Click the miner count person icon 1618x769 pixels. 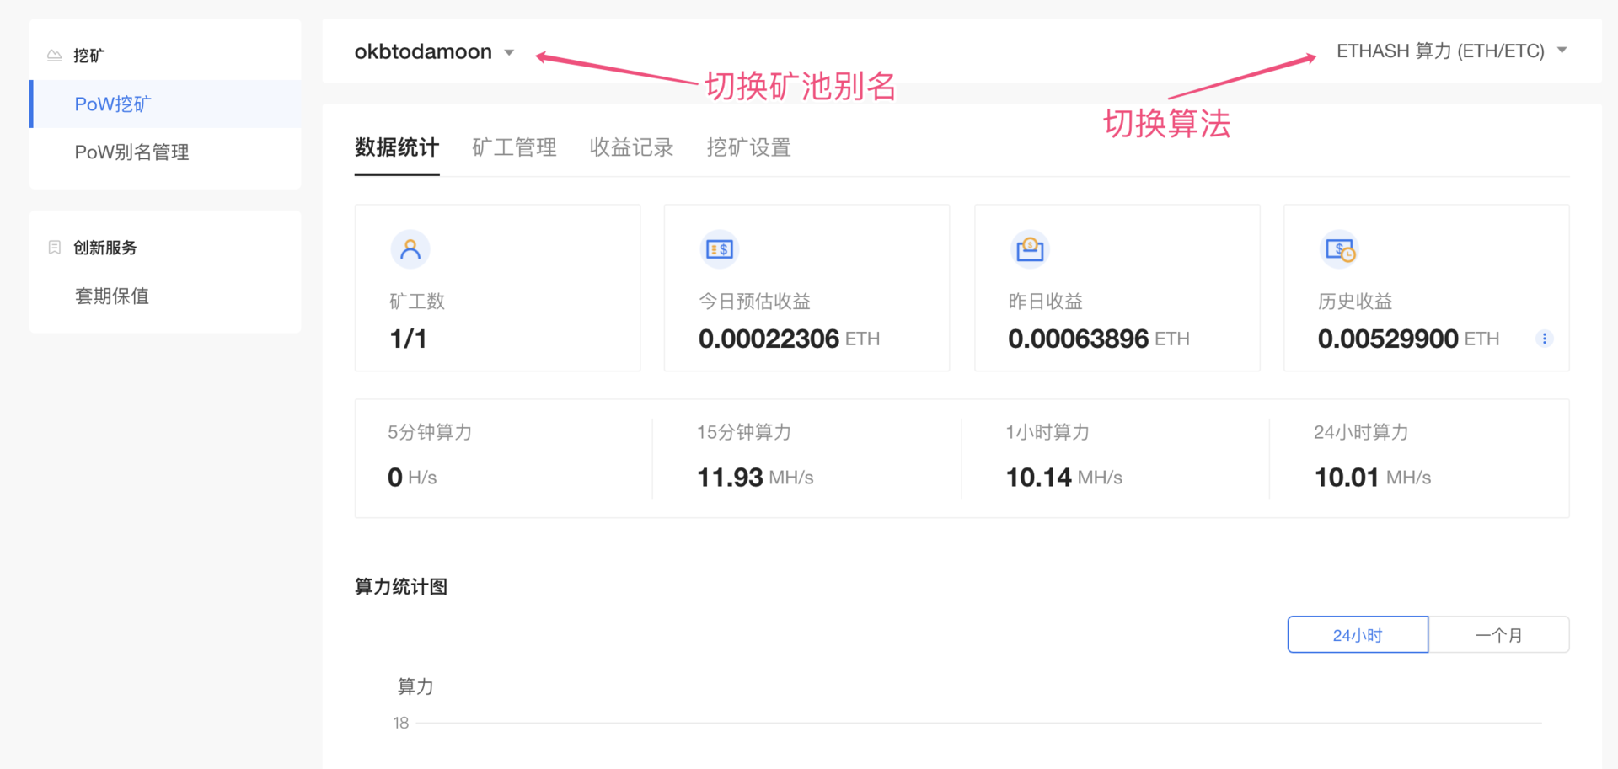point(410,249)
